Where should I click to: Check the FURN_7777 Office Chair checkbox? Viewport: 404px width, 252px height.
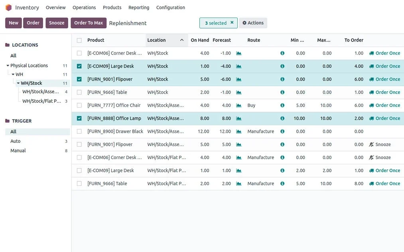(x=79, y=105)
